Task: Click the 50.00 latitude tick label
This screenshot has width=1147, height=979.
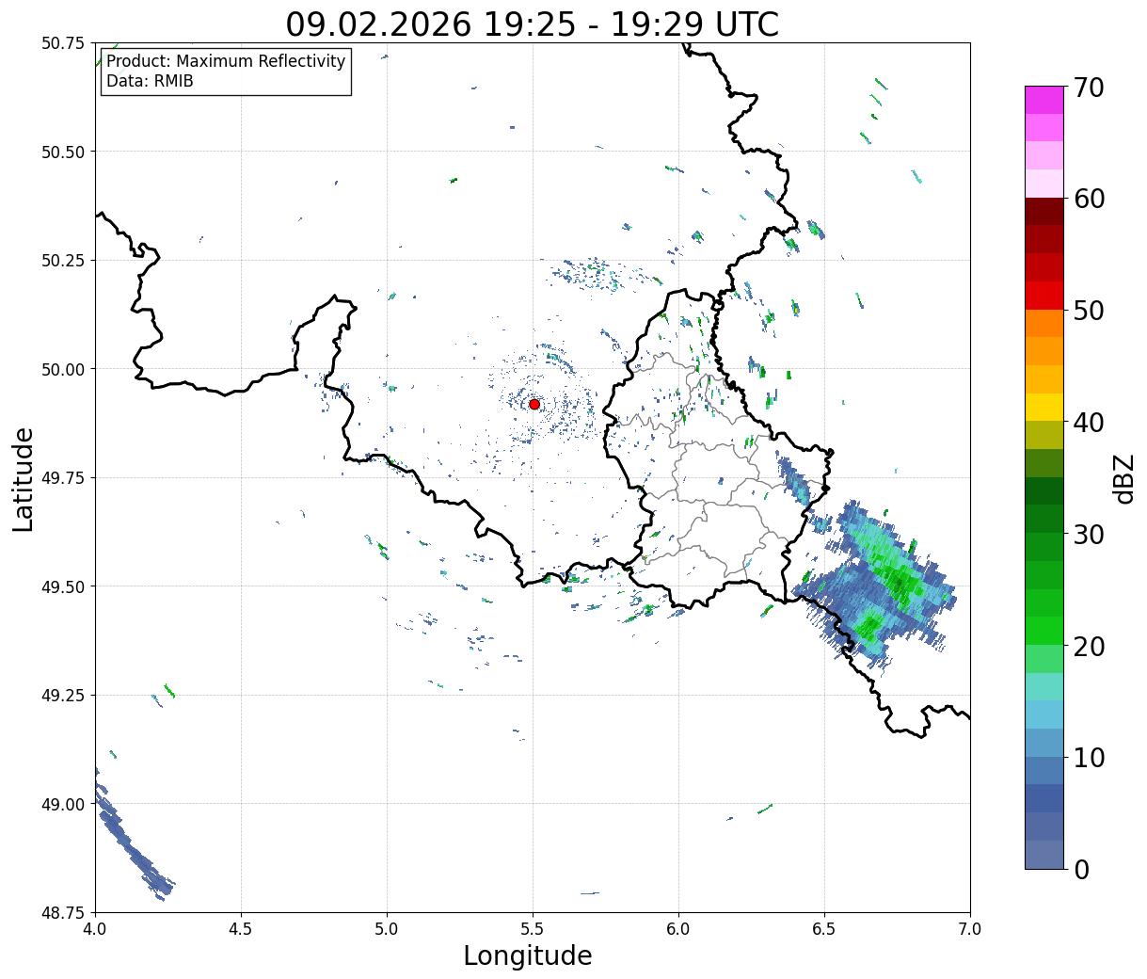Action: [x=63, y=369]
